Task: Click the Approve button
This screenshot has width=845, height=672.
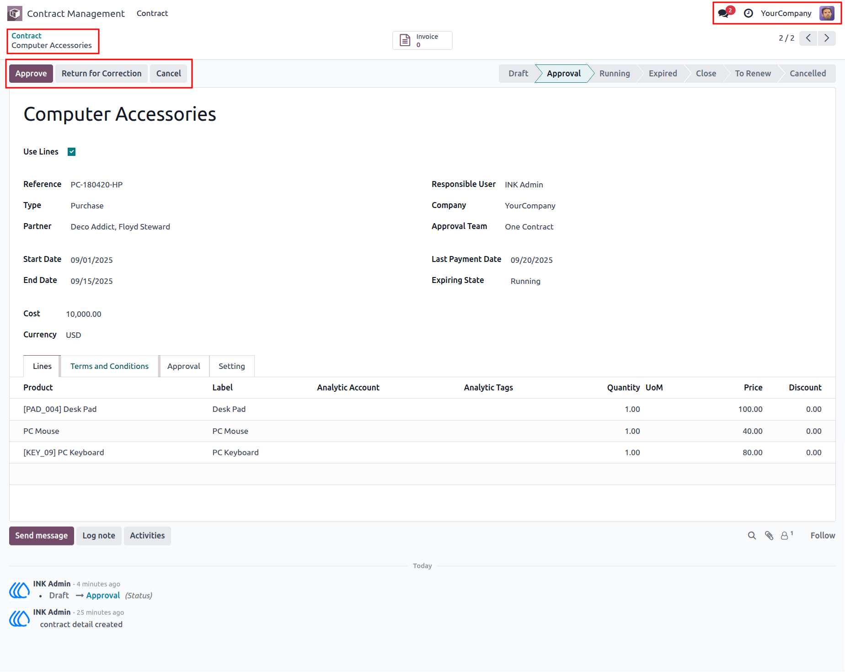Action: pos(31,74)
